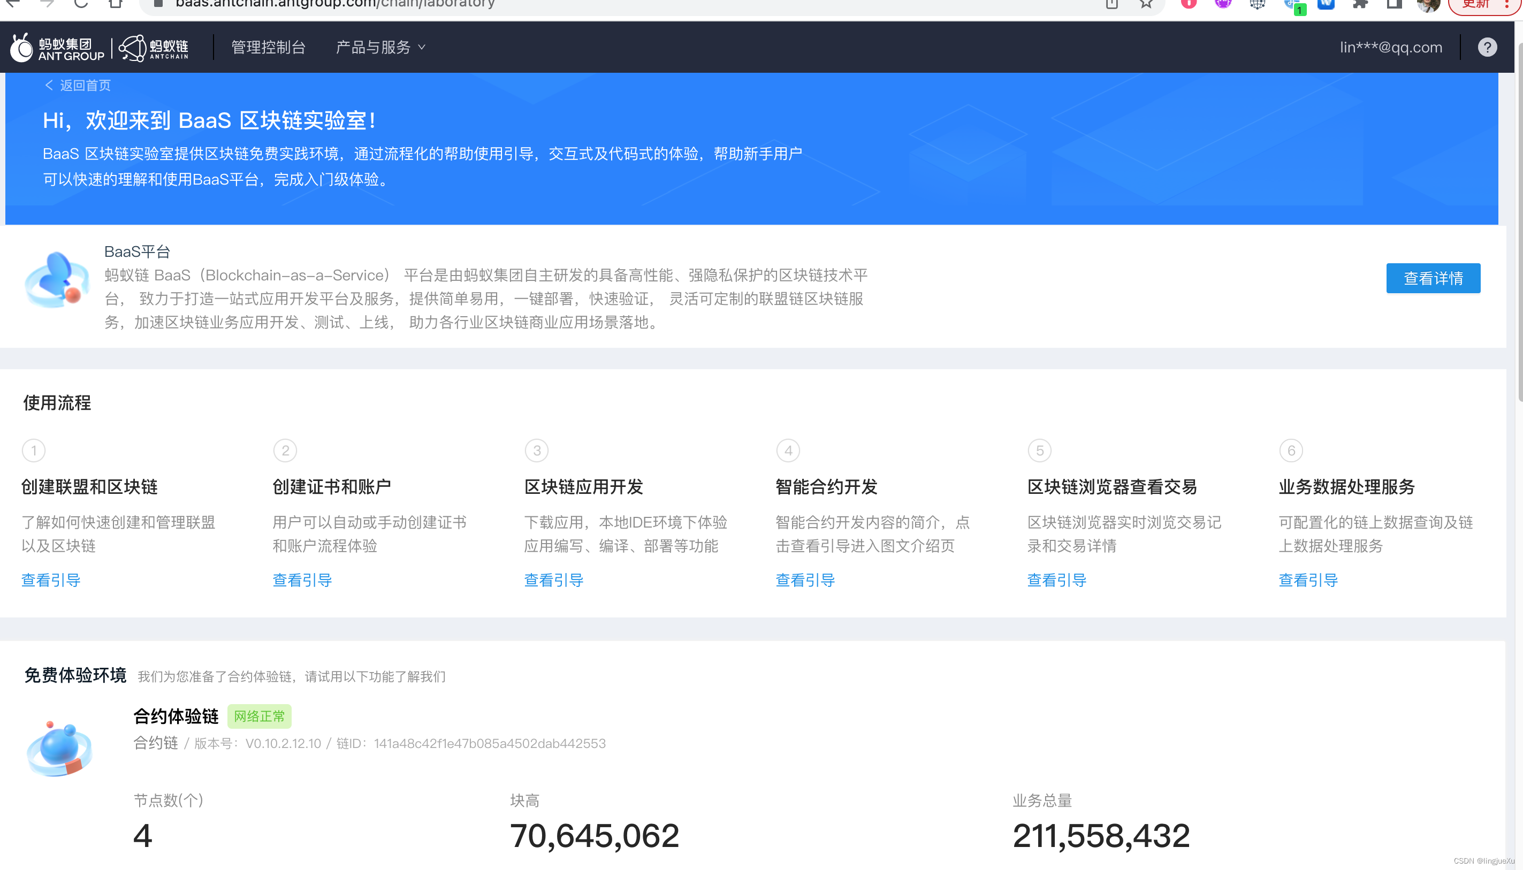Click the BaaS platform illustration icon

click(57, 280)
